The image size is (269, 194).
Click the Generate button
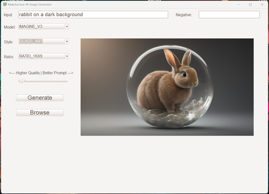(x=40, y=98)
